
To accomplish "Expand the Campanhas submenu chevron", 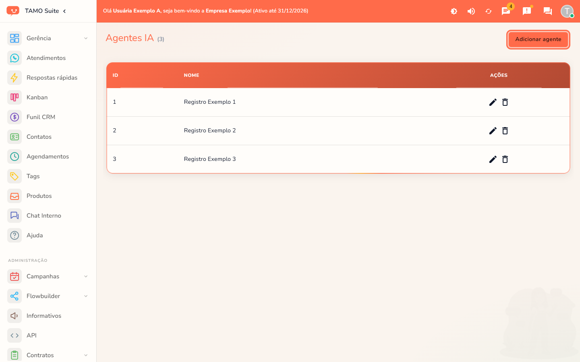I will 86,276.
